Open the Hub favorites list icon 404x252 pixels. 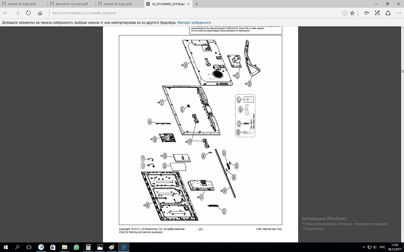click(x=367, y=13)
